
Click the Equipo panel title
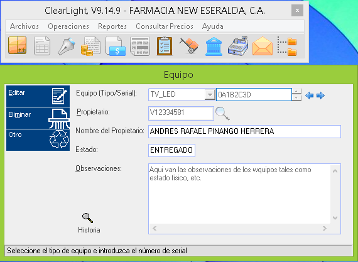178,75
